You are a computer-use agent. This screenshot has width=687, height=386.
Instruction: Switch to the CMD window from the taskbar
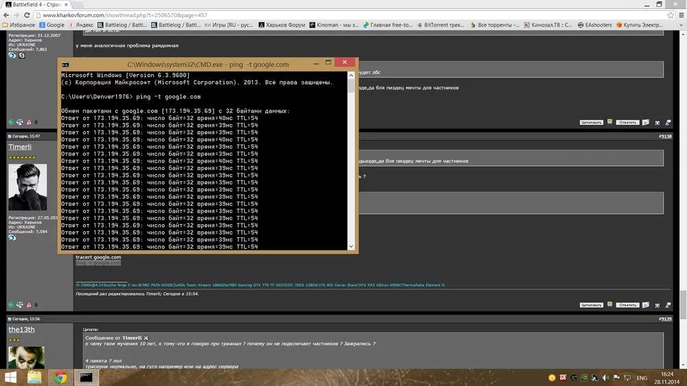(87, 378)
